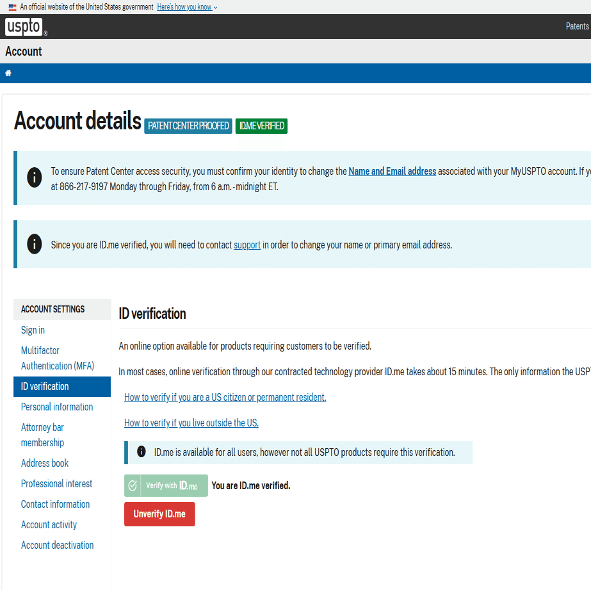Open Multifactor Authentication (MFA) settings
The width and height of the screenshot is (591, 591).
[58, 358]
